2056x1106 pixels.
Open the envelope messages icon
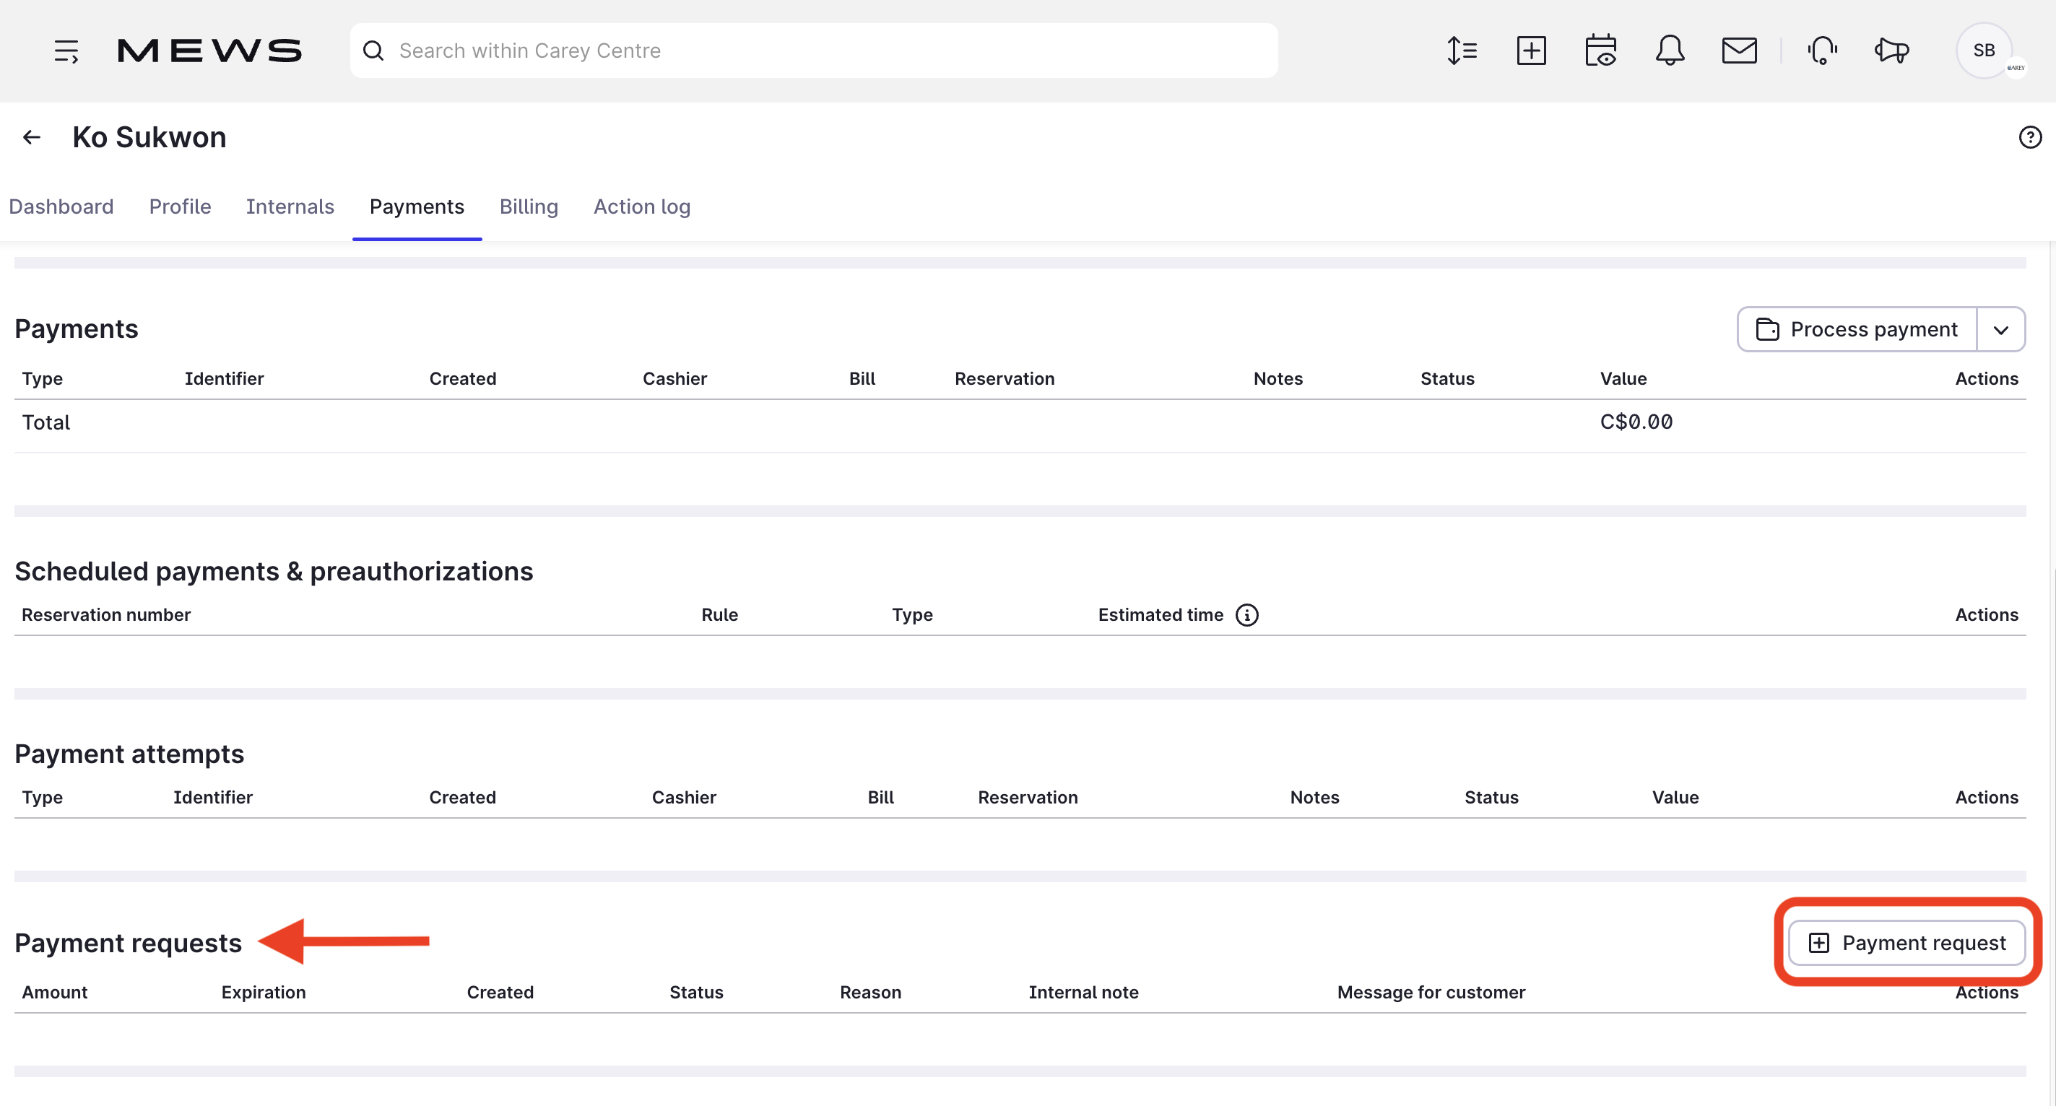point(1739,51)
